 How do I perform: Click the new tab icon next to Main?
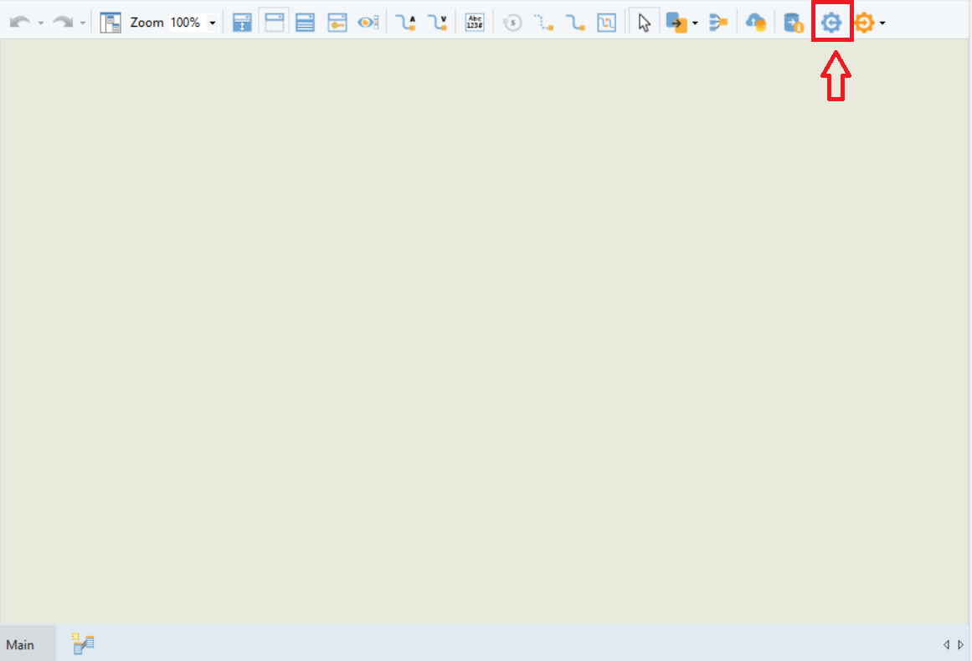point(83,643)
